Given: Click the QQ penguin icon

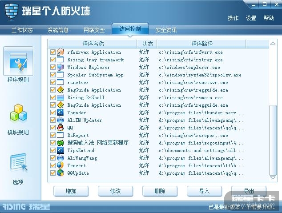Looking at the screenshot, I should point(60,128).
